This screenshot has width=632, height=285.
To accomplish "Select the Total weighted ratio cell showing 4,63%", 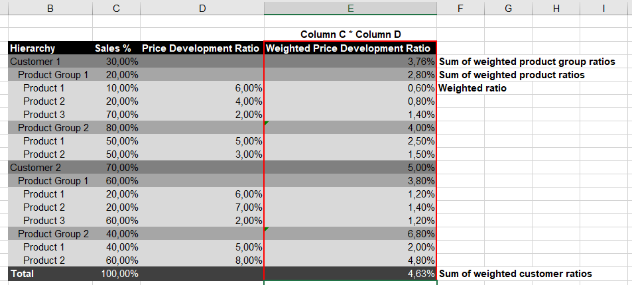I will [350, 274].
